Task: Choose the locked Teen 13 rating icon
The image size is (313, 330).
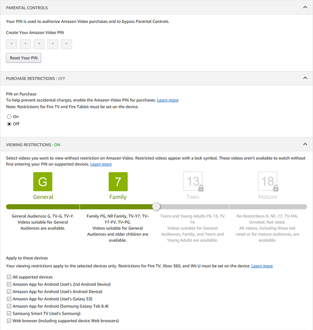Action: pyautogui.click(x=192, y=181)
